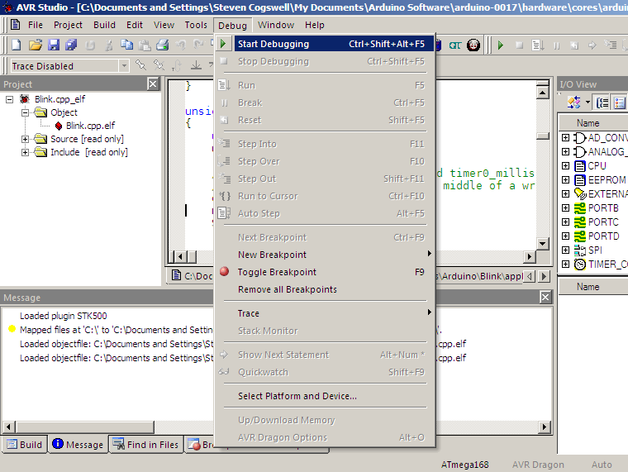628x472 pixels.
Task: Click the Save floppy disk icon
Action: point(54,45)
